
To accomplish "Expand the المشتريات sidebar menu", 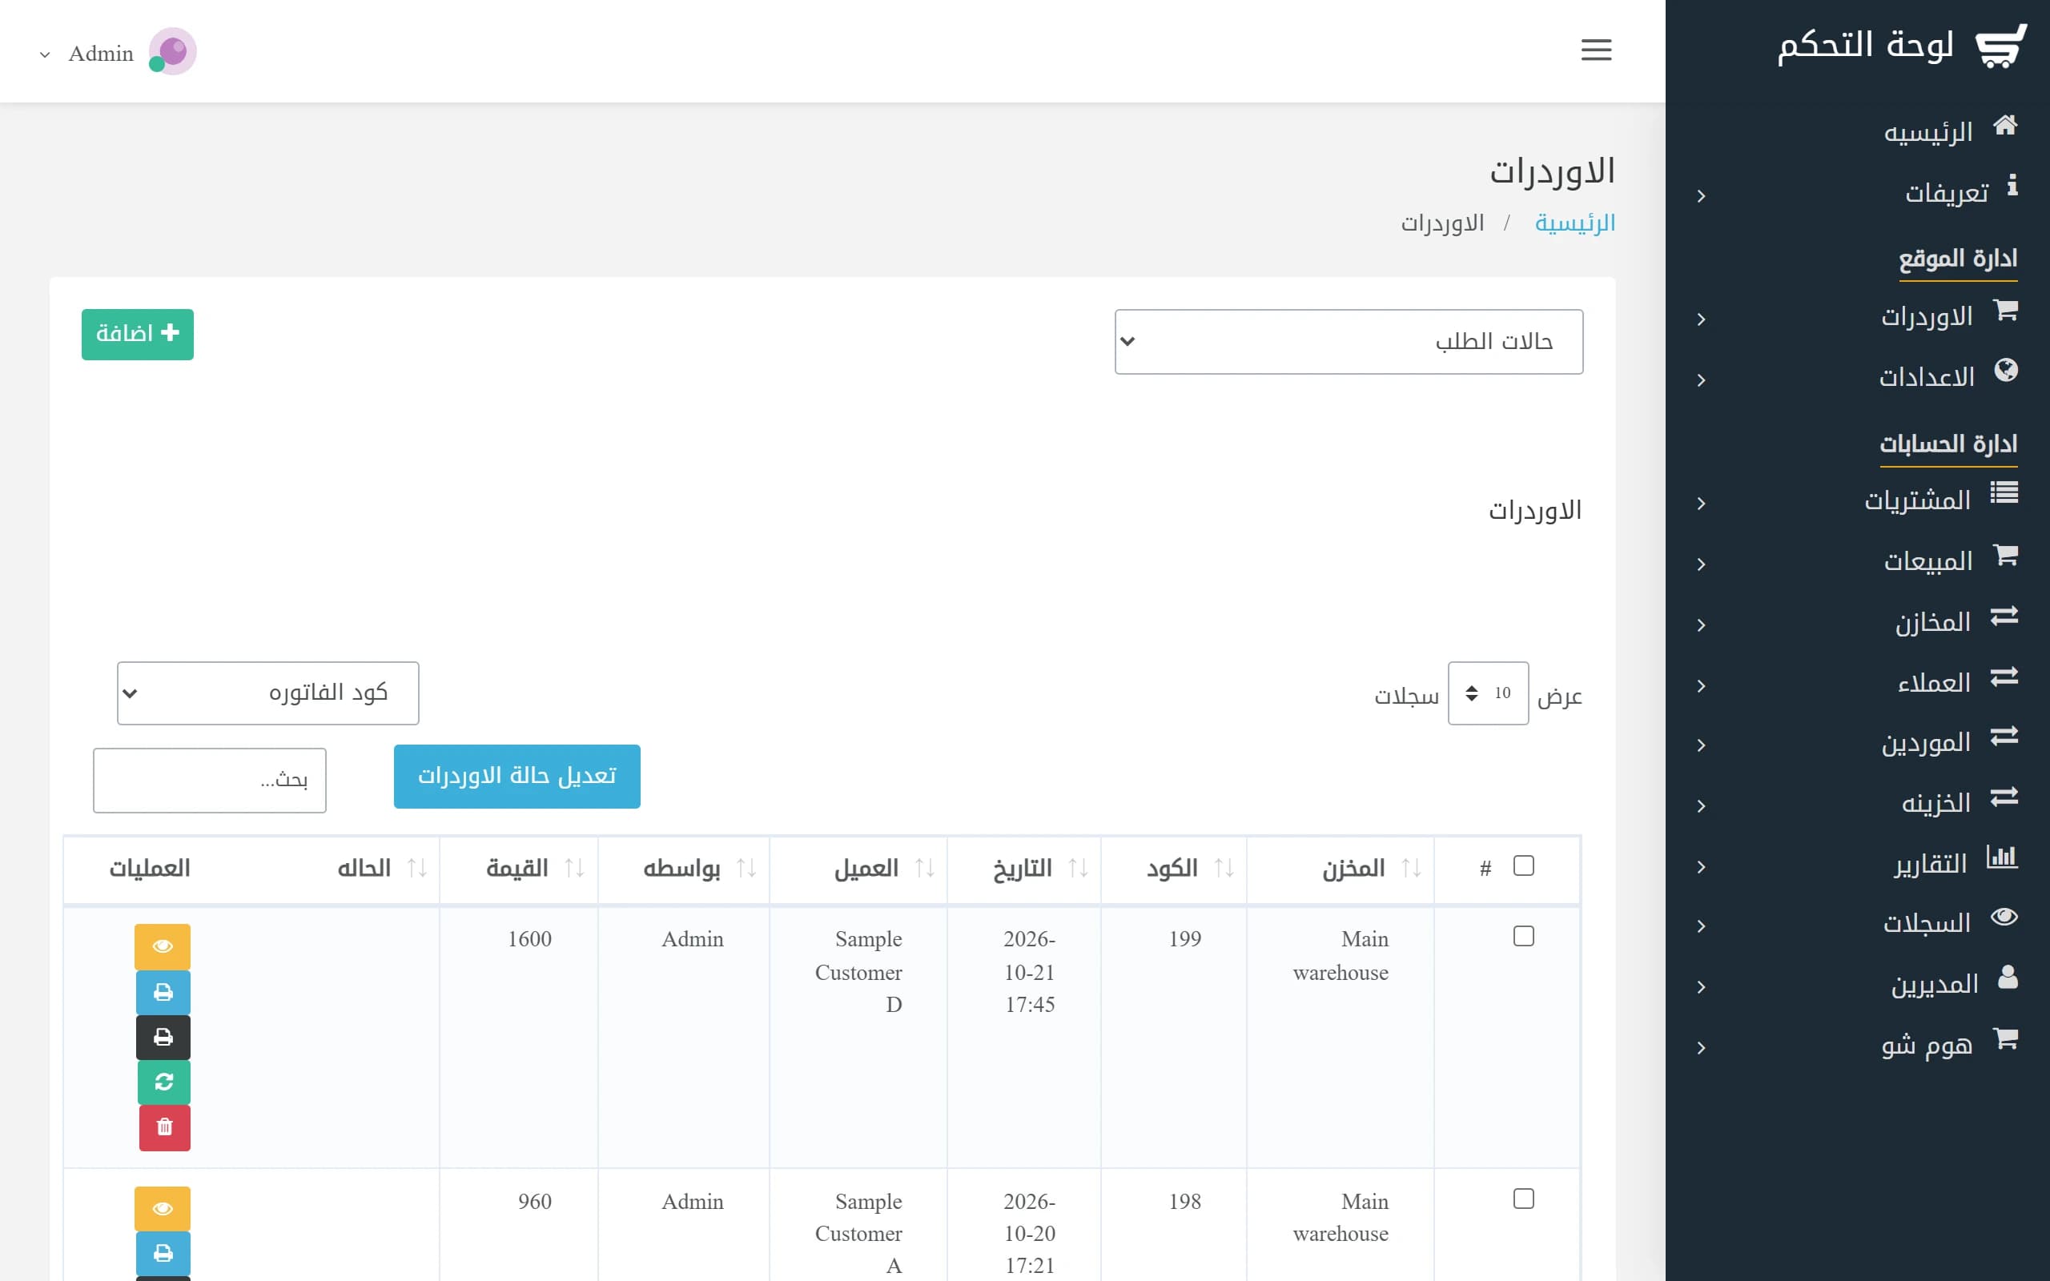I will pos(1857,501).
